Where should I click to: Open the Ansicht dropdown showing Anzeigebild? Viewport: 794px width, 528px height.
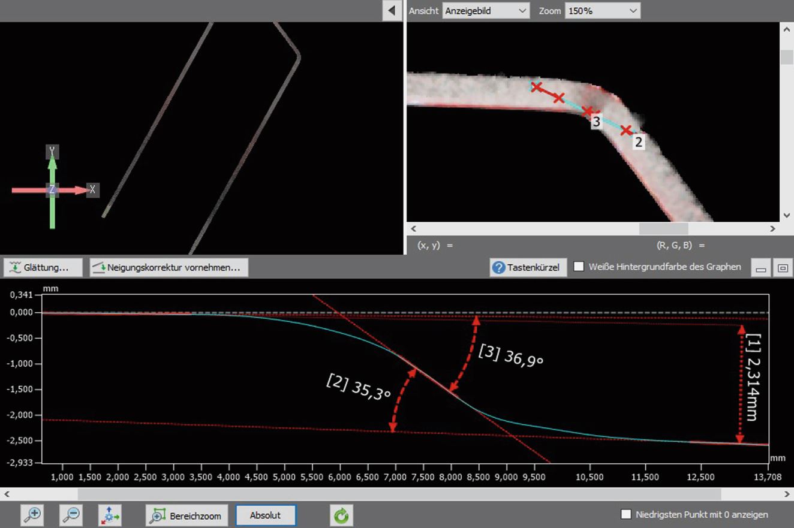click(485, 11)
